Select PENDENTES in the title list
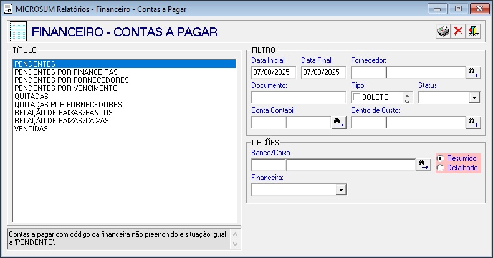Screen dimensions: 493x258 (x=124, y=64)
